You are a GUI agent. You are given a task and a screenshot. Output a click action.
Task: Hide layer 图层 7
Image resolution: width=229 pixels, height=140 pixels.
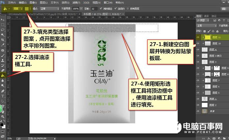click(198, 80)
